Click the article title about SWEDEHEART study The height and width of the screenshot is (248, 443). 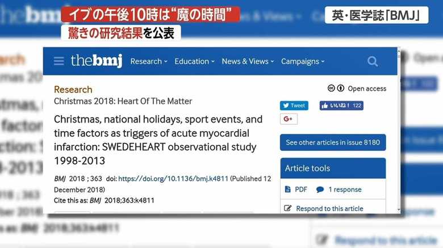158,140
